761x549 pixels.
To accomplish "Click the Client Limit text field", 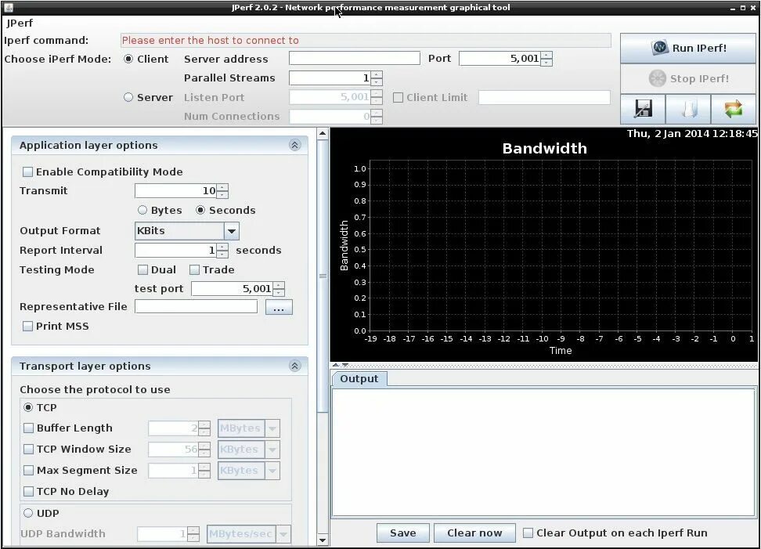I will coord(544,97).
